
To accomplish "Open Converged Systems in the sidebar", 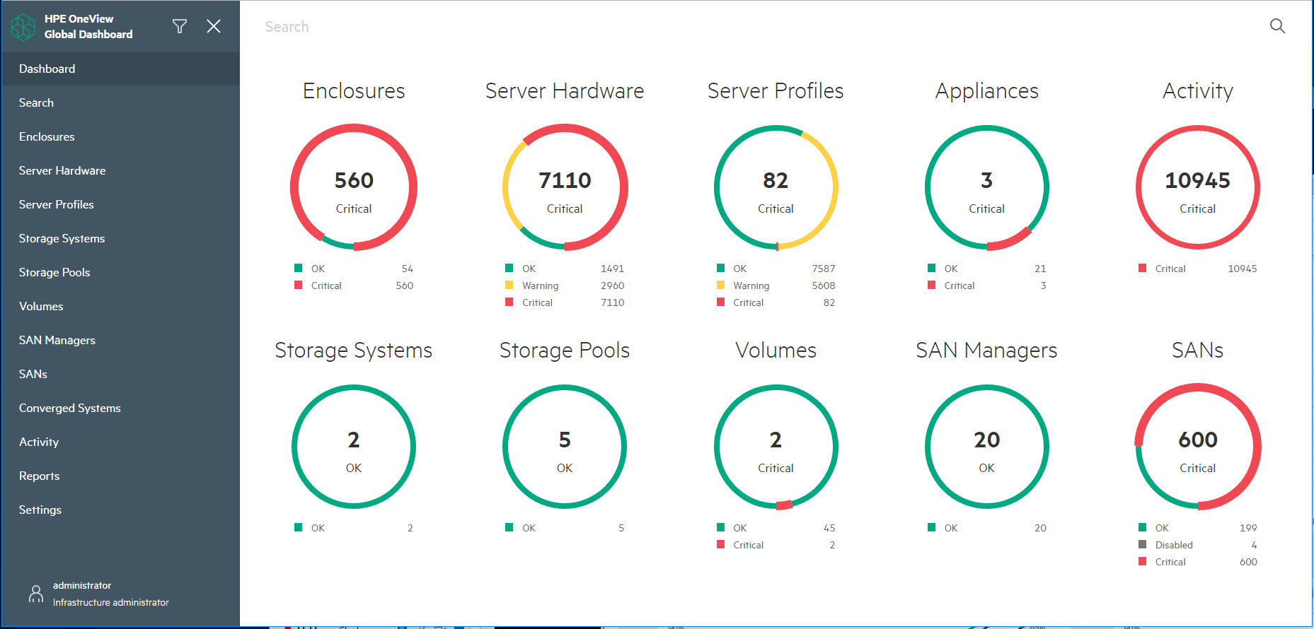I will coord(121,408).
